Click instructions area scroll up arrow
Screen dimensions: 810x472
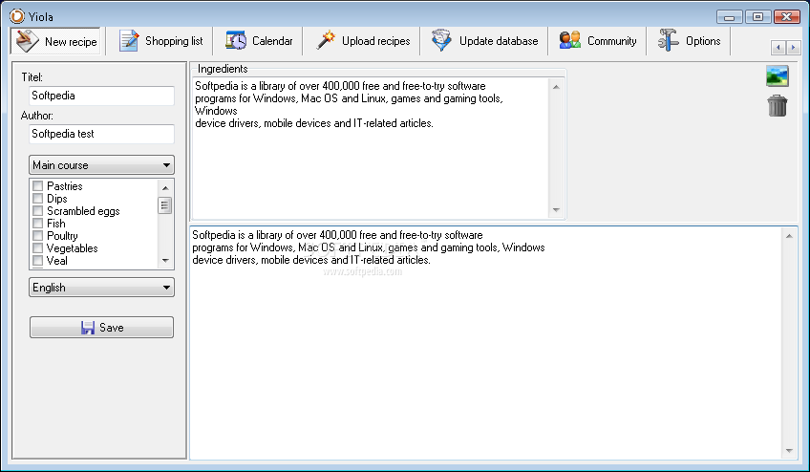(x=789, y=236)
